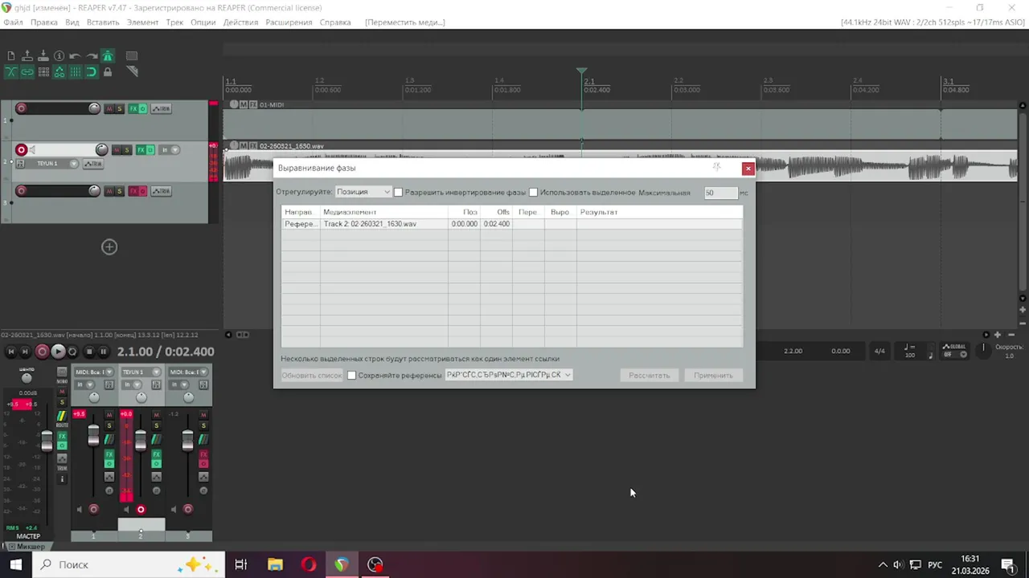Mute track 1 in track panel

pyautogui.click(x=109, y=108)
